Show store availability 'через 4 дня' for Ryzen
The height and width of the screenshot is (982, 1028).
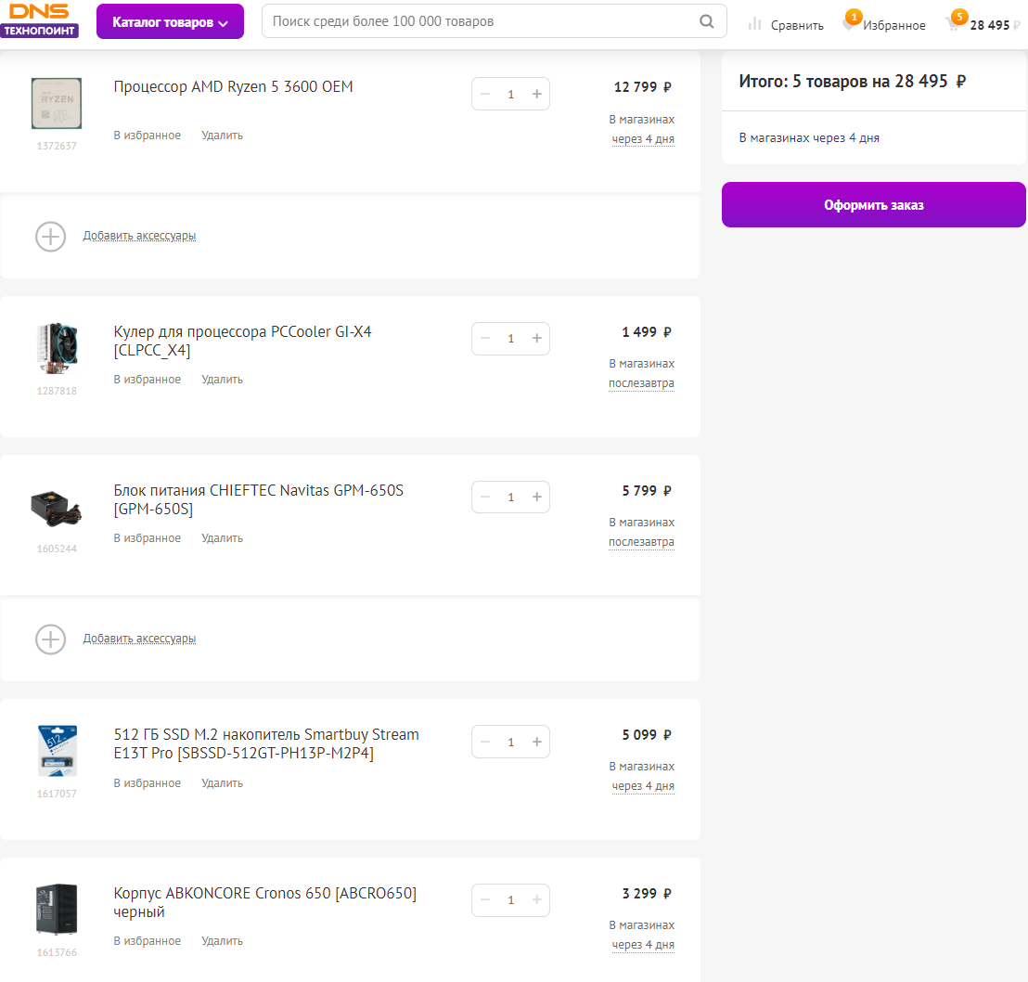coord(642,139)
